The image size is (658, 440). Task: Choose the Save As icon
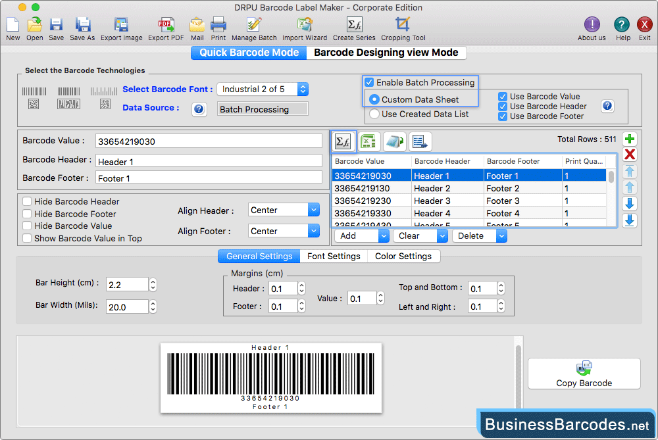tap(82, 25)
